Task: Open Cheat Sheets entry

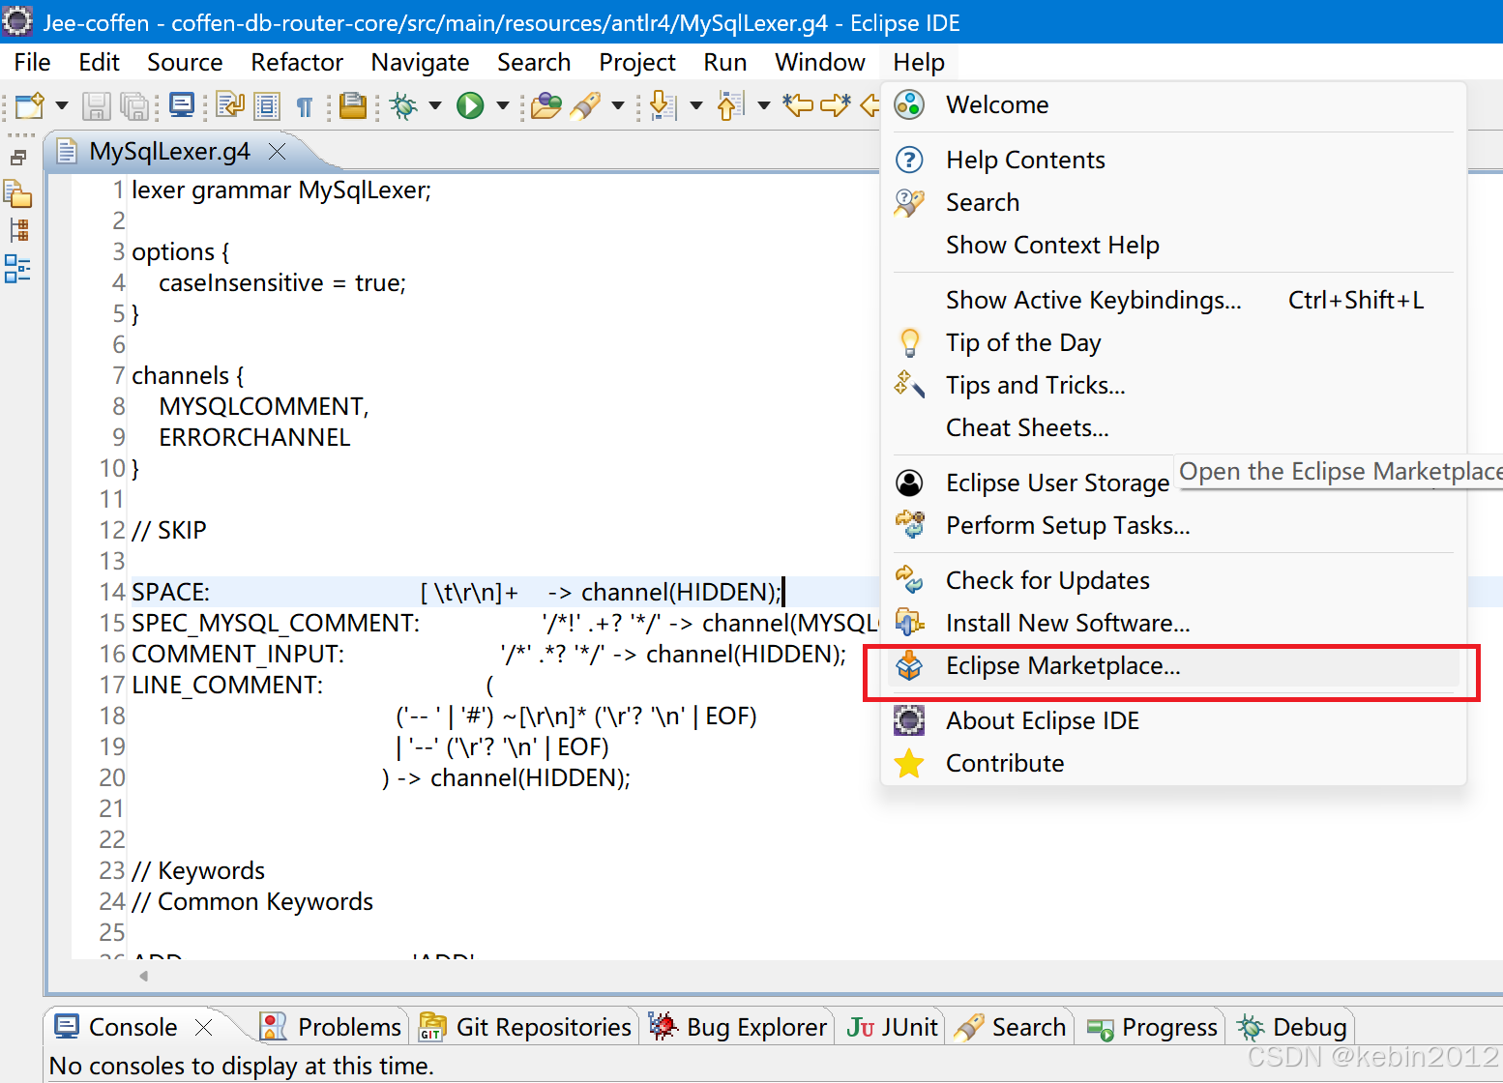Action: 1173,427
